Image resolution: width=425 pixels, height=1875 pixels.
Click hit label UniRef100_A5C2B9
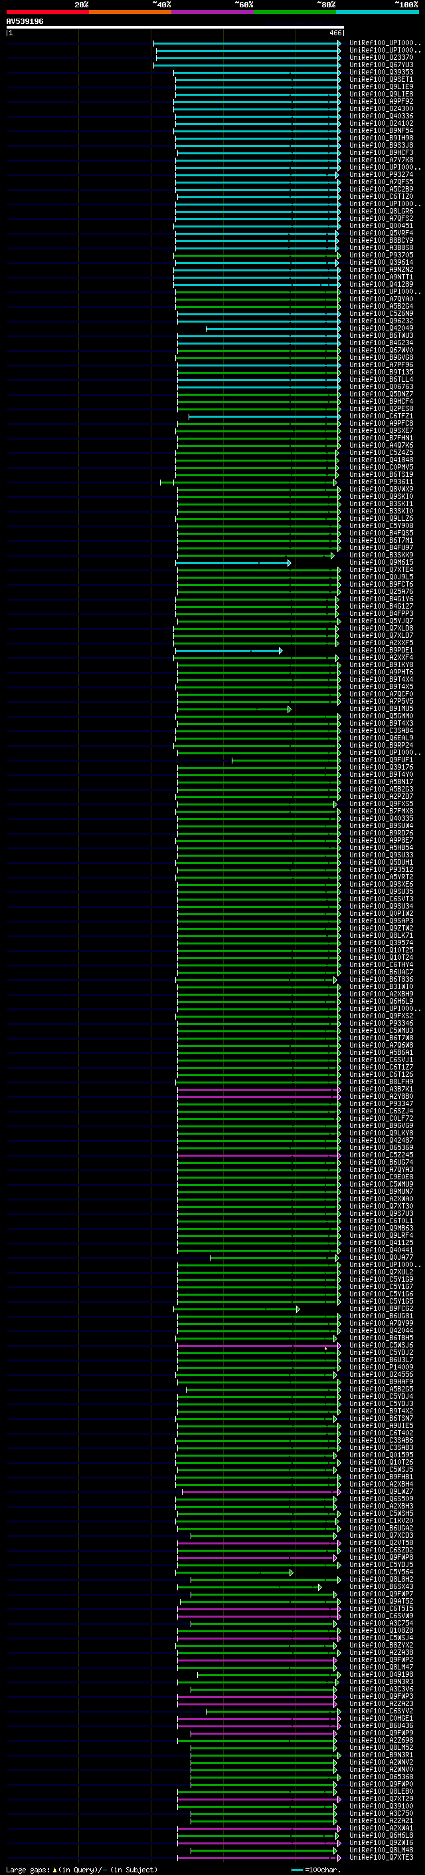[x=381, y=190]
